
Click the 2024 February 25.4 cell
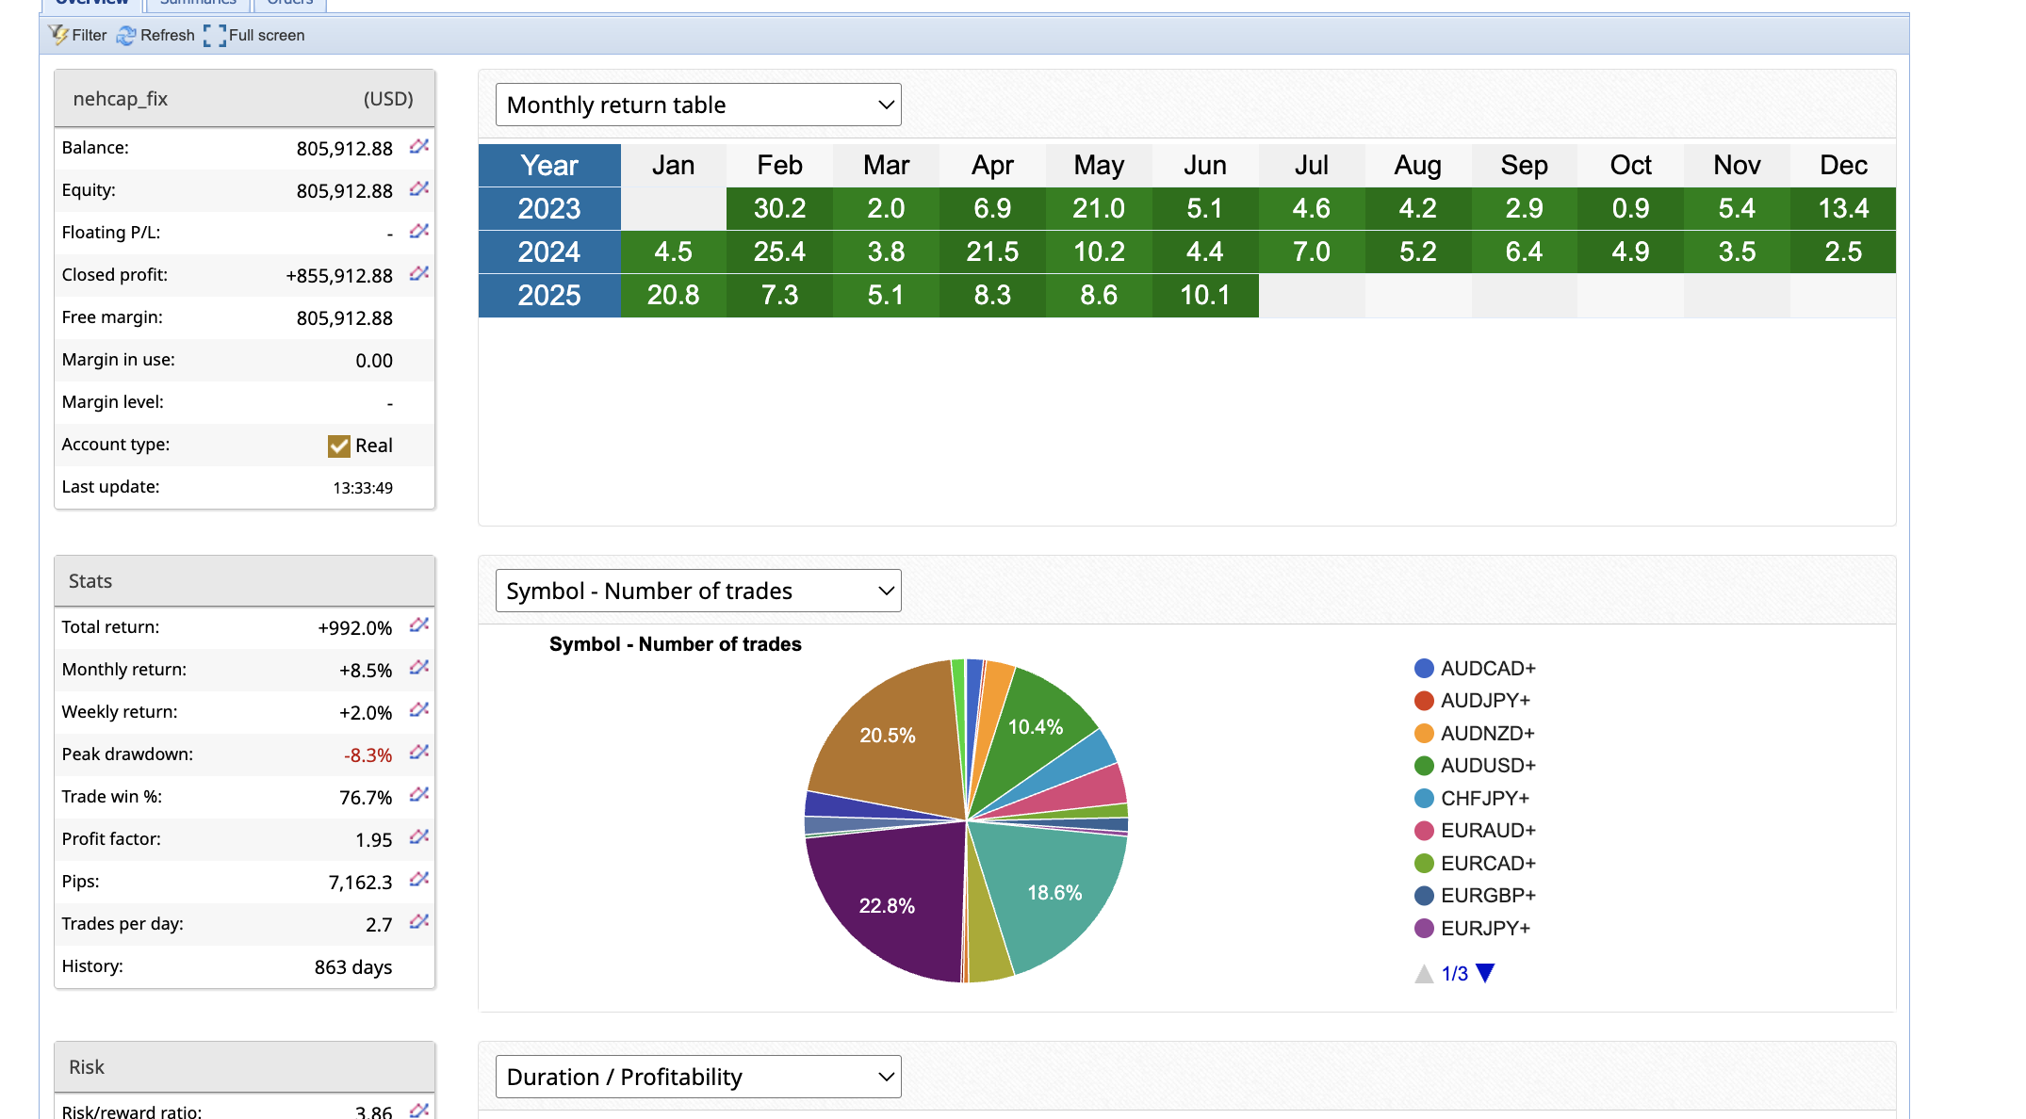[779, 252]
